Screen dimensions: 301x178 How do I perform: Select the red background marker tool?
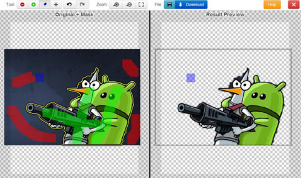[x=22, y=4]
